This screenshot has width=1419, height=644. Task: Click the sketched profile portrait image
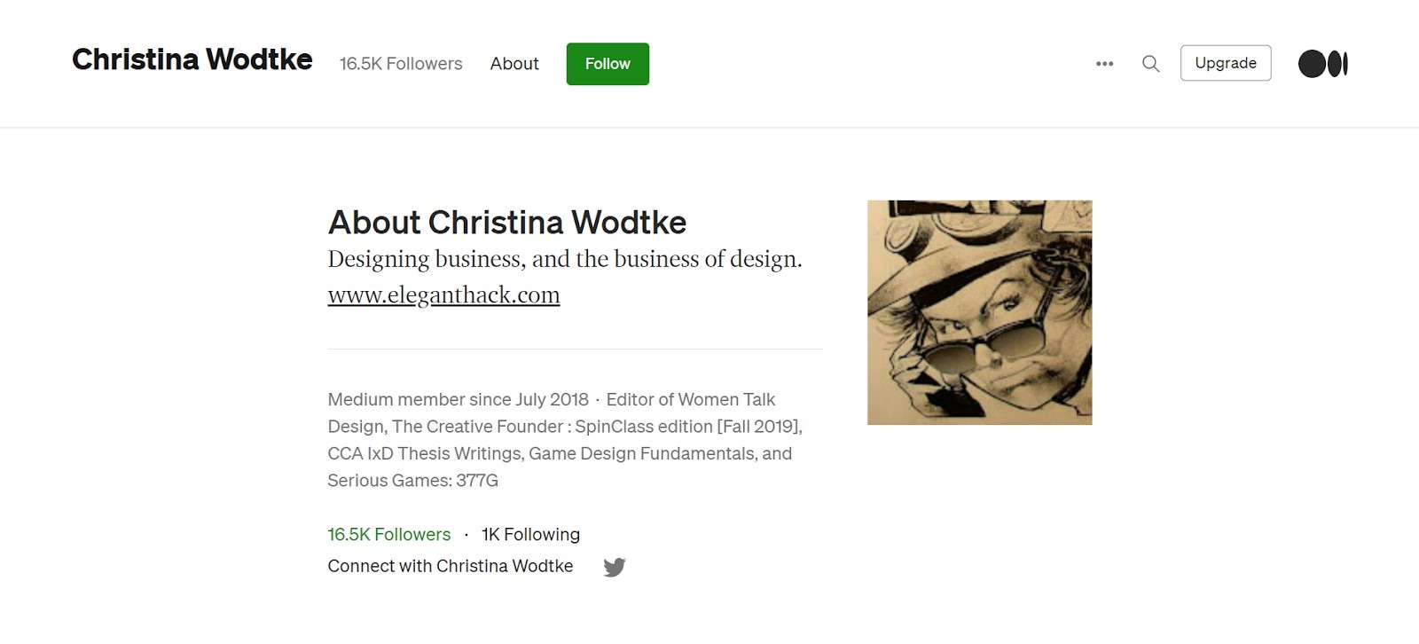(x=979, y=312)
